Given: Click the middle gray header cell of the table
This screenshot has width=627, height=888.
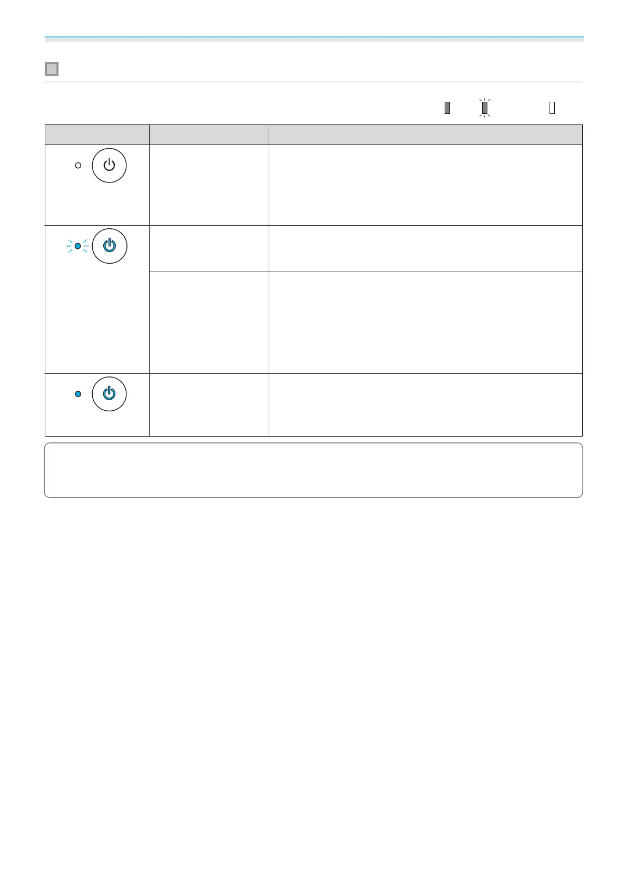Looking at the screenshot, I should [209, 134].
